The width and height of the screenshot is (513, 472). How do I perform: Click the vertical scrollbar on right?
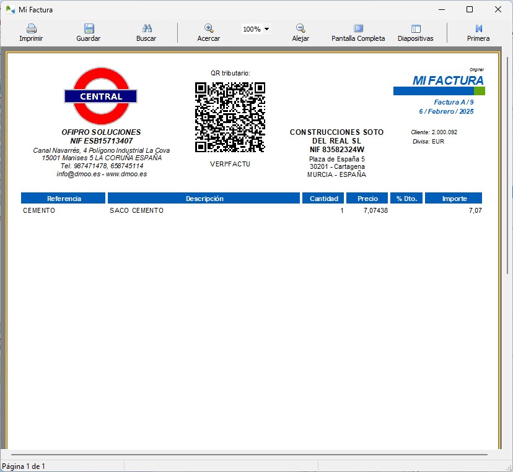508,167
